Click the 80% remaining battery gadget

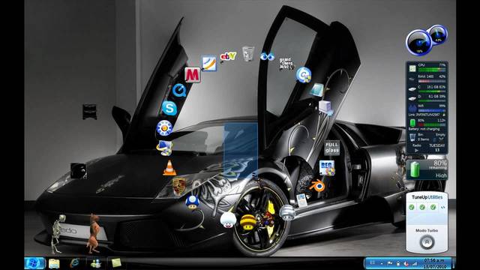click(427, 169)
